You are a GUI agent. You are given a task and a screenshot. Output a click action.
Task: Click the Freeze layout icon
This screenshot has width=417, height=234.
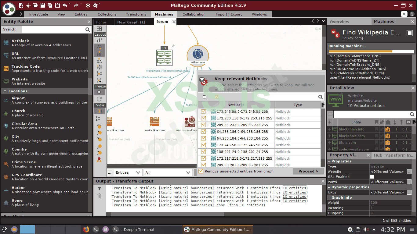click(99, 92)
